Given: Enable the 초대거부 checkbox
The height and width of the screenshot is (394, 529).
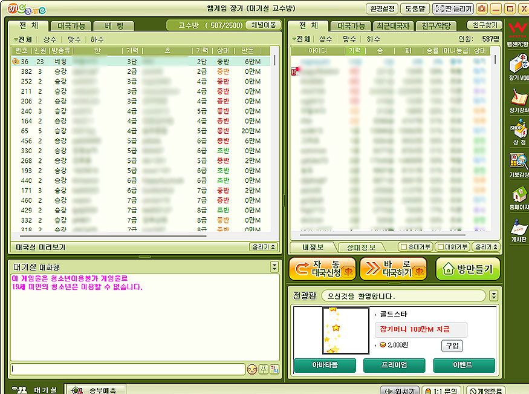Looking at the screenshot, I should click(403, 247).
